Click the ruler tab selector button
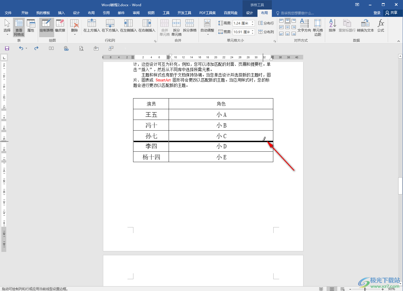 pos(4,58)
